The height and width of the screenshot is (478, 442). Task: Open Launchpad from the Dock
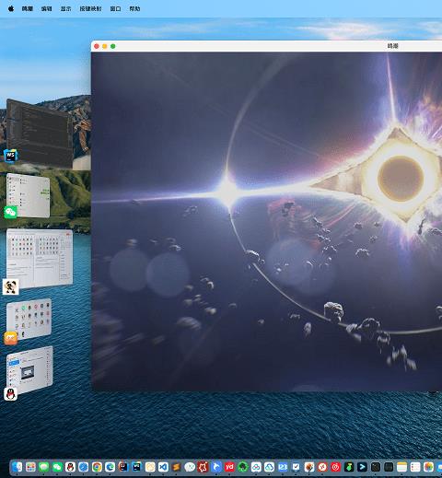coord(30,467)
